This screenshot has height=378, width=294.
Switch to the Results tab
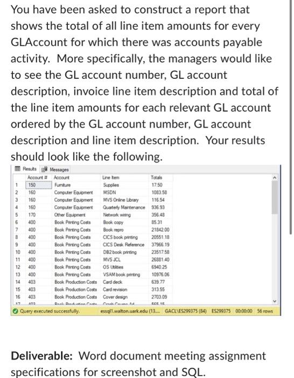(x=26, y=169)
